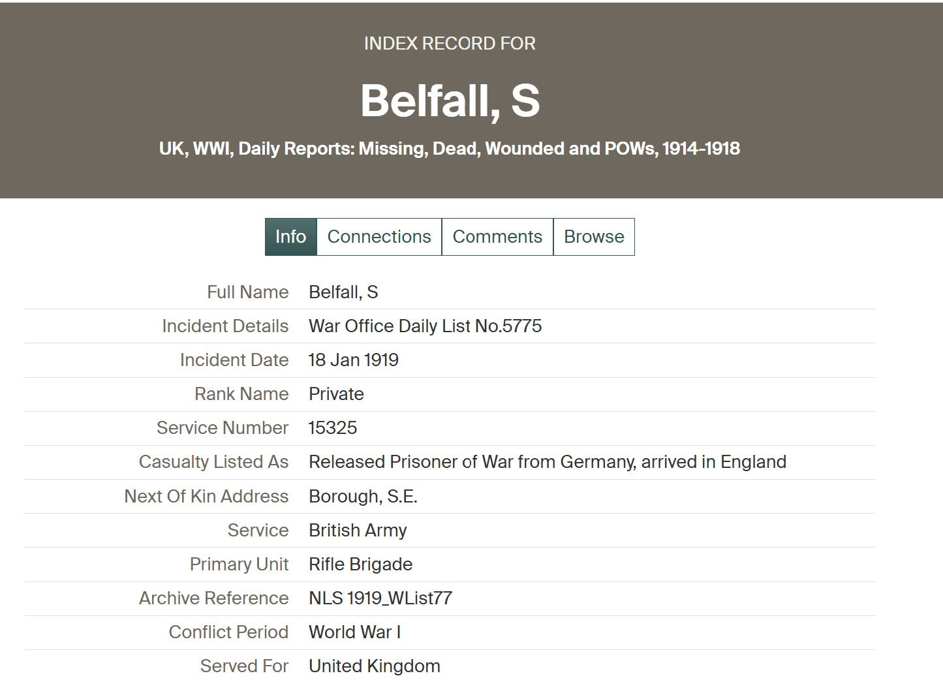Open the Comments tab
The width and height of the screenshot is (943, 680).
click(497, 236)
